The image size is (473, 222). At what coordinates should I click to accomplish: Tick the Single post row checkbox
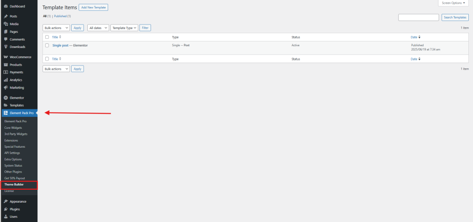pos(47,45)
